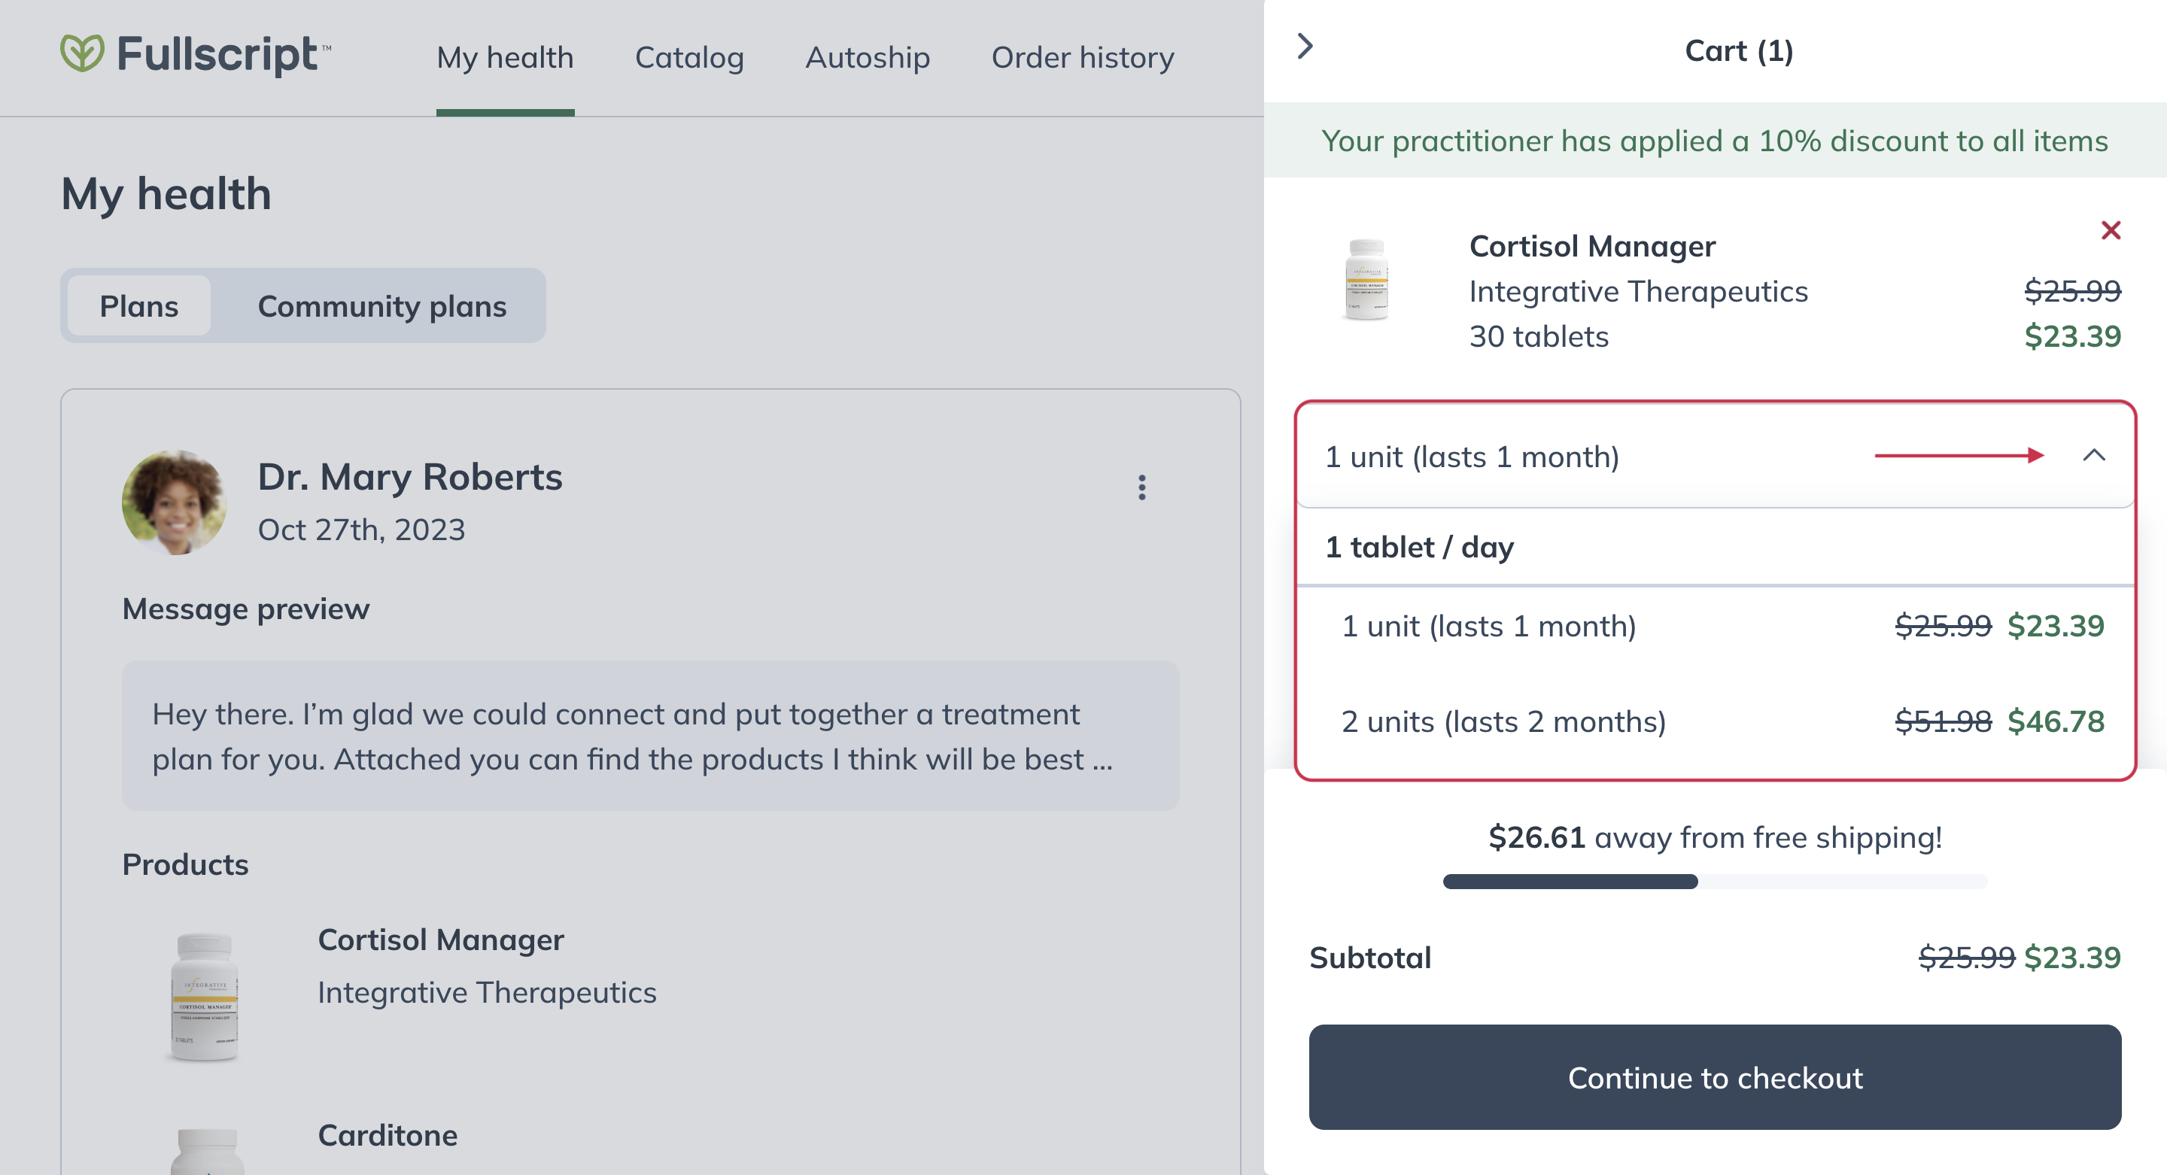Open the Cortisol Manager product link in plan
This screenshot has height=1175, width=2167.
pyautogui.click(x=440, y=940)
